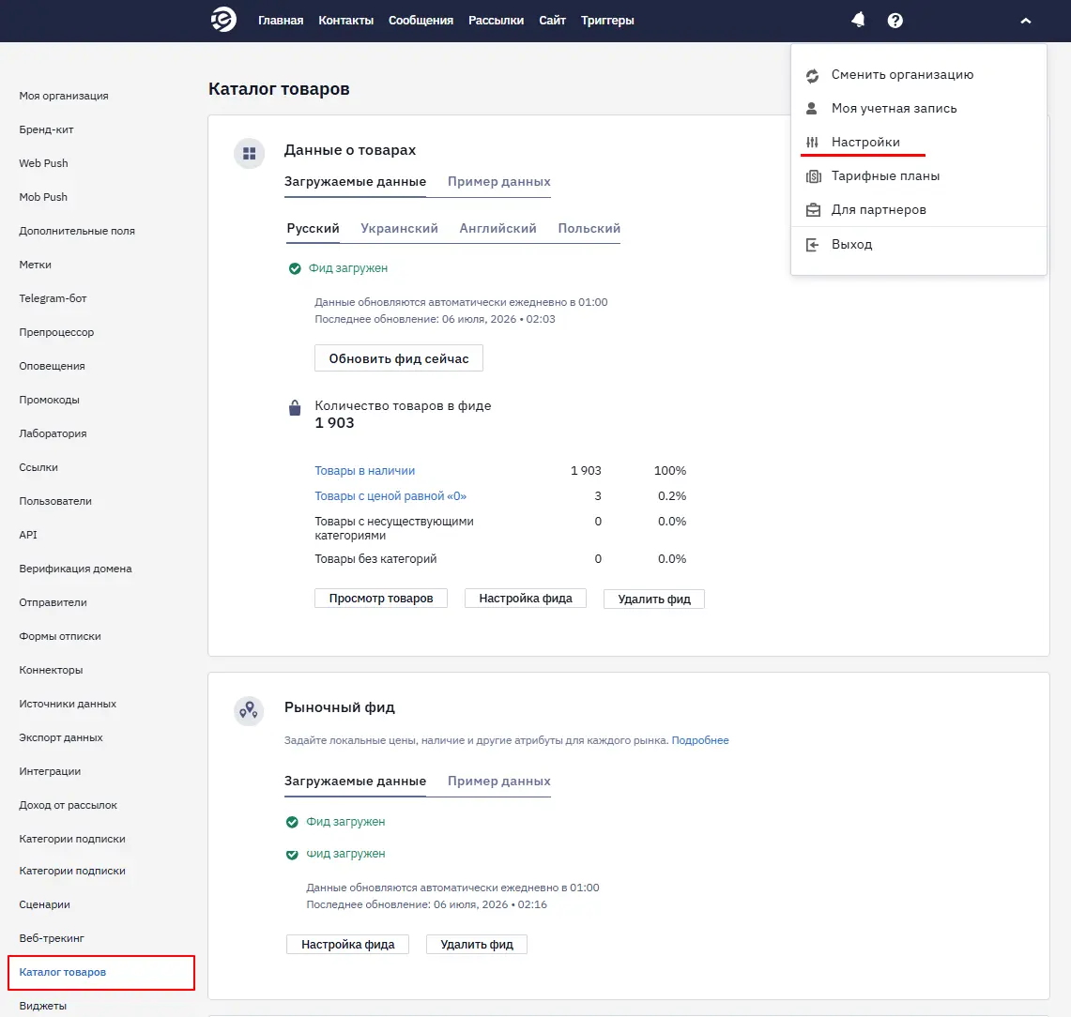The width and height of the screenshot is (1071, 1017).
Task: Click the Настройки sliders icon
Action: (x=812, y=142)
